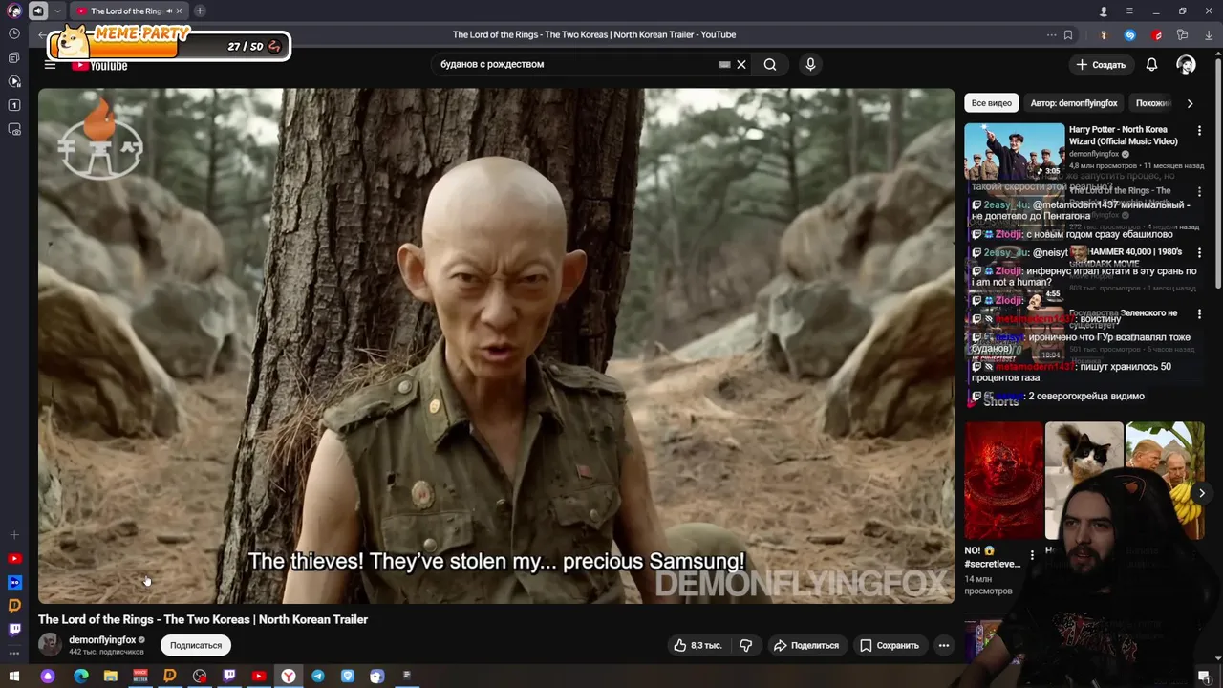The image size is (1223, 688).
Task: Add a sidebar panel with plus icon
Action: (x=13, y=535)
